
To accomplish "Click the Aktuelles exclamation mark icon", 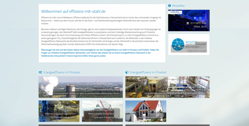I will 170,6.
